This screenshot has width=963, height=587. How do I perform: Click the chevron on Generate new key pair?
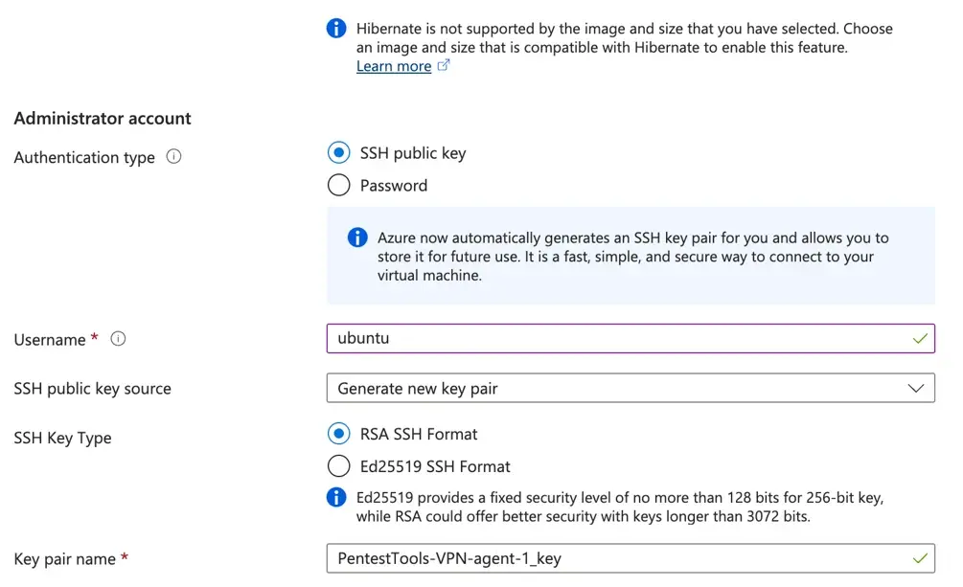(x=915, y=388)
